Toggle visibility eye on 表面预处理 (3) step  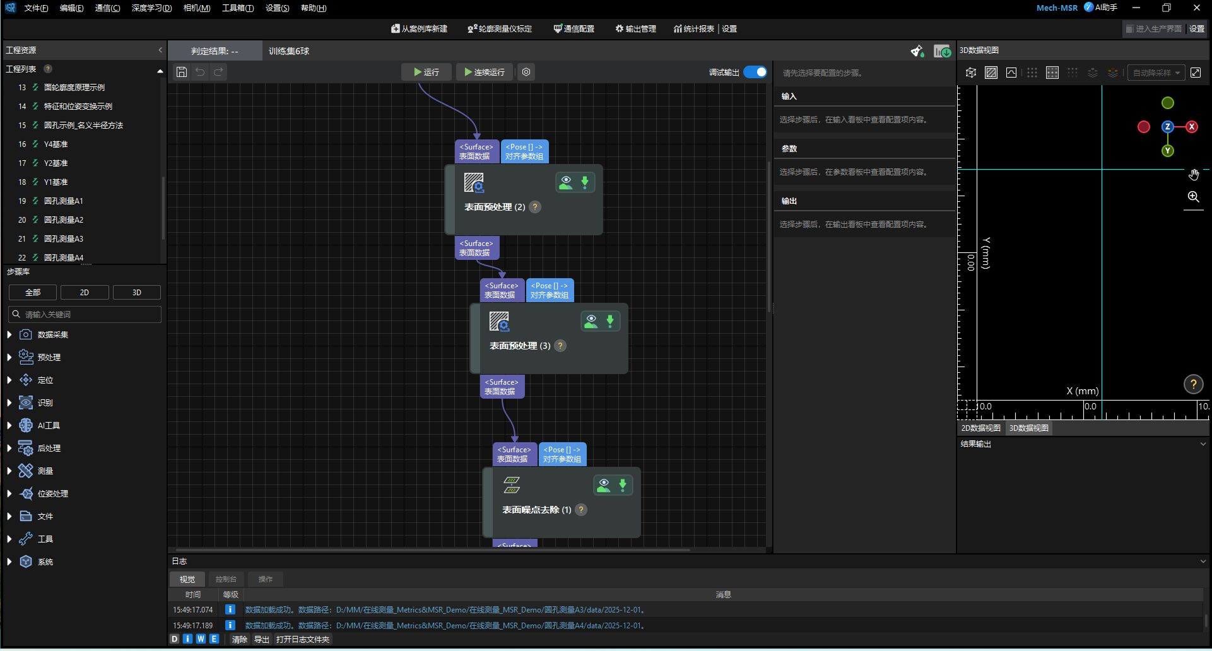tap(591, 320)
